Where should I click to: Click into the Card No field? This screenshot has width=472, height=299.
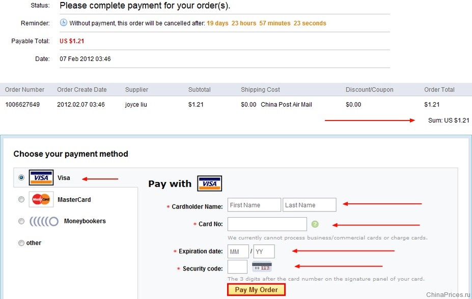coord(267,224)
